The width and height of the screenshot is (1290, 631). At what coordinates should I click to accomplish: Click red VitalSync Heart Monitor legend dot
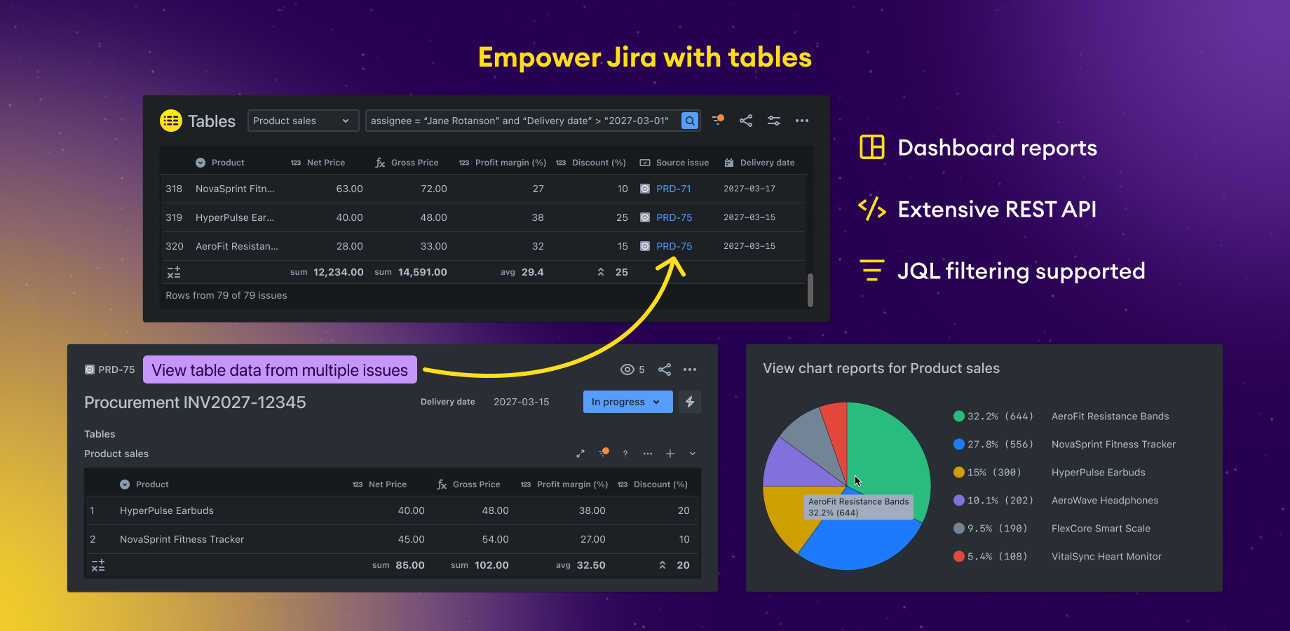coord(959,557)
